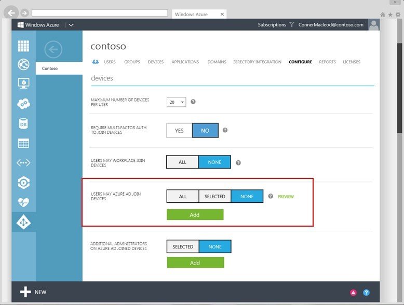Show help for multi-factor auth setting
Screen dimensions: 404x305
pyautogui.click(x=225, y=130)
